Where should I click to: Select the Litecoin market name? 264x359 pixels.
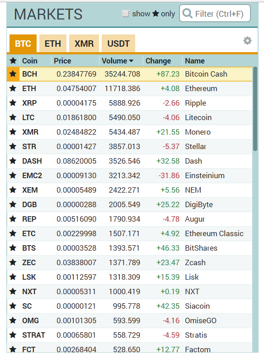click(198, 117)
